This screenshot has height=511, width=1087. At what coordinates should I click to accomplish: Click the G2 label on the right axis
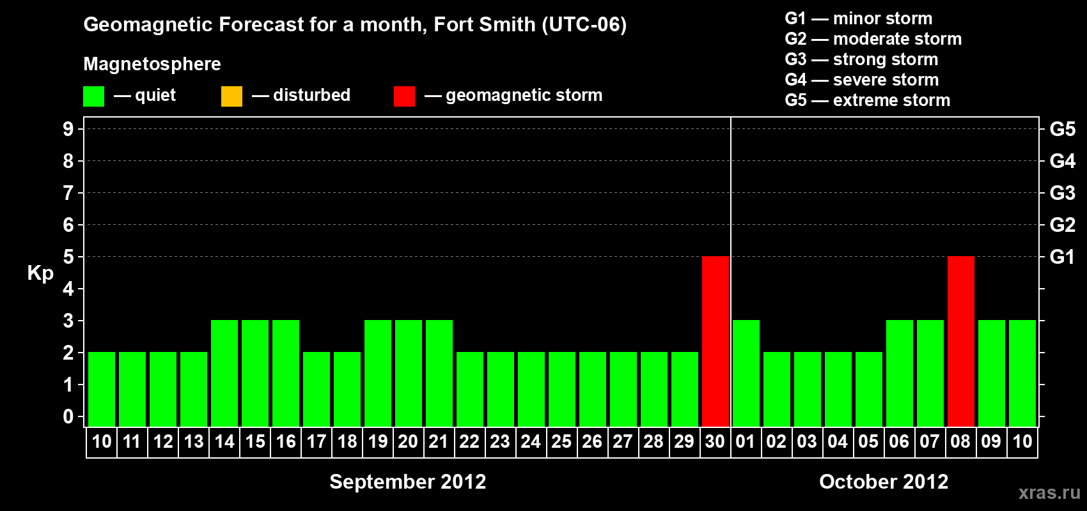pyautogui.click(x=1062, y=225)
